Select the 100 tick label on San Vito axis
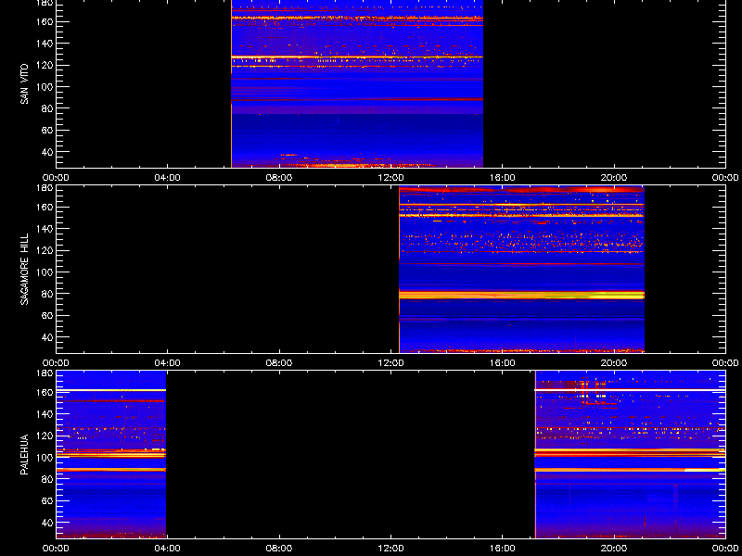Screen dimensions: 742x556 45,87
